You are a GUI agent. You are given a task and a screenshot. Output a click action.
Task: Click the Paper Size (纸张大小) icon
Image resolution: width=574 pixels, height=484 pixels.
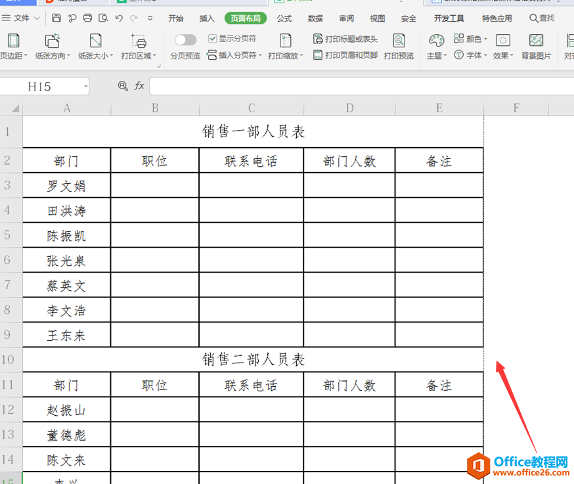[95, 41]
